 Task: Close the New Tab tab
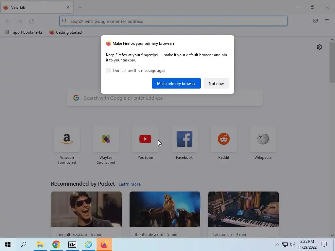pos(68,7)
